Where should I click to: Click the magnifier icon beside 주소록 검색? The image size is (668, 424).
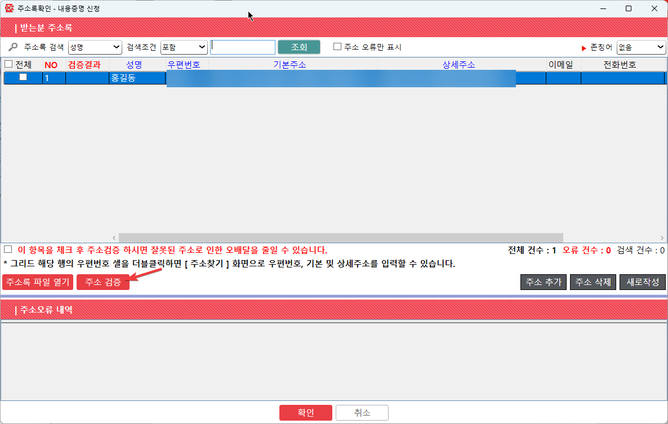13,47
